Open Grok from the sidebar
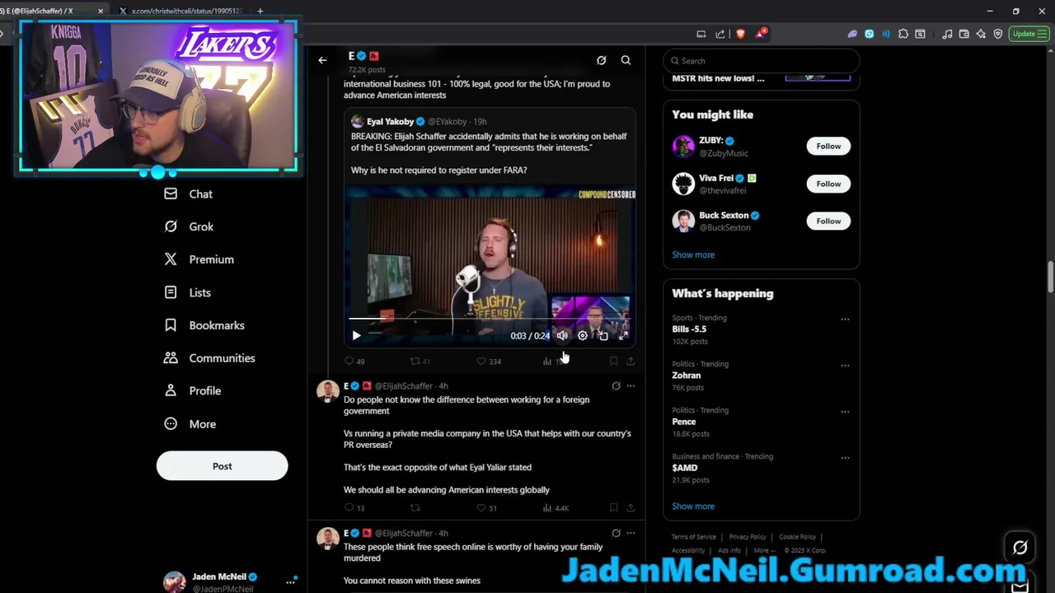Image resolution: width=1055 pixels, height=593 pixels. pos(189,226)
